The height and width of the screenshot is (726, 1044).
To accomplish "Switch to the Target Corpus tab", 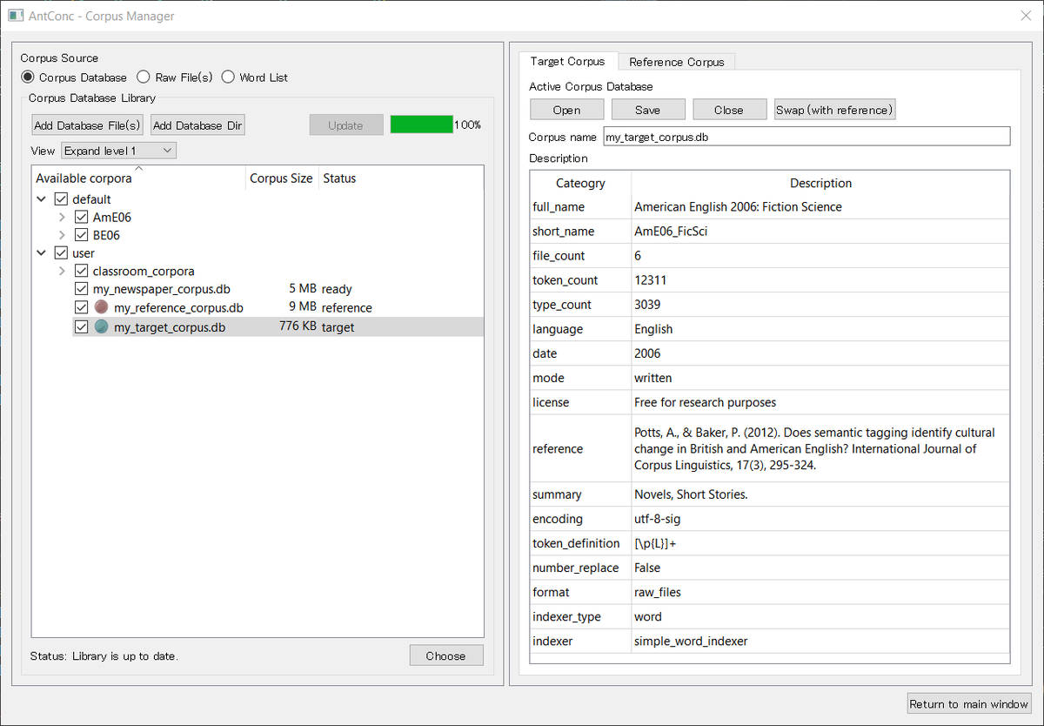I will 567,61.
